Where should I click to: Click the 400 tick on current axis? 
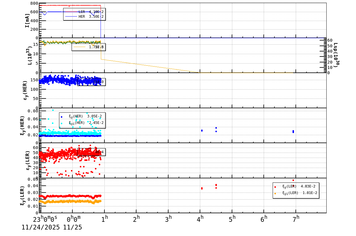coord(34,21)
